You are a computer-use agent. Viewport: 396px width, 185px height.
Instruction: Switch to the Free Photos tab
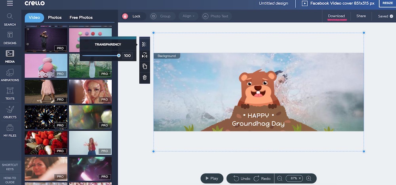(x=81, y=17)
